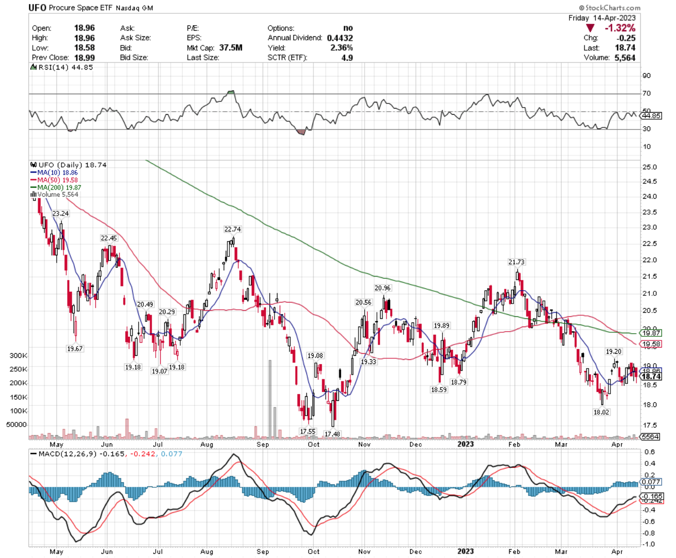Click the blue MA(10) legend line
The width and height of the screenshot is (676, 558).
pos(34,173)
